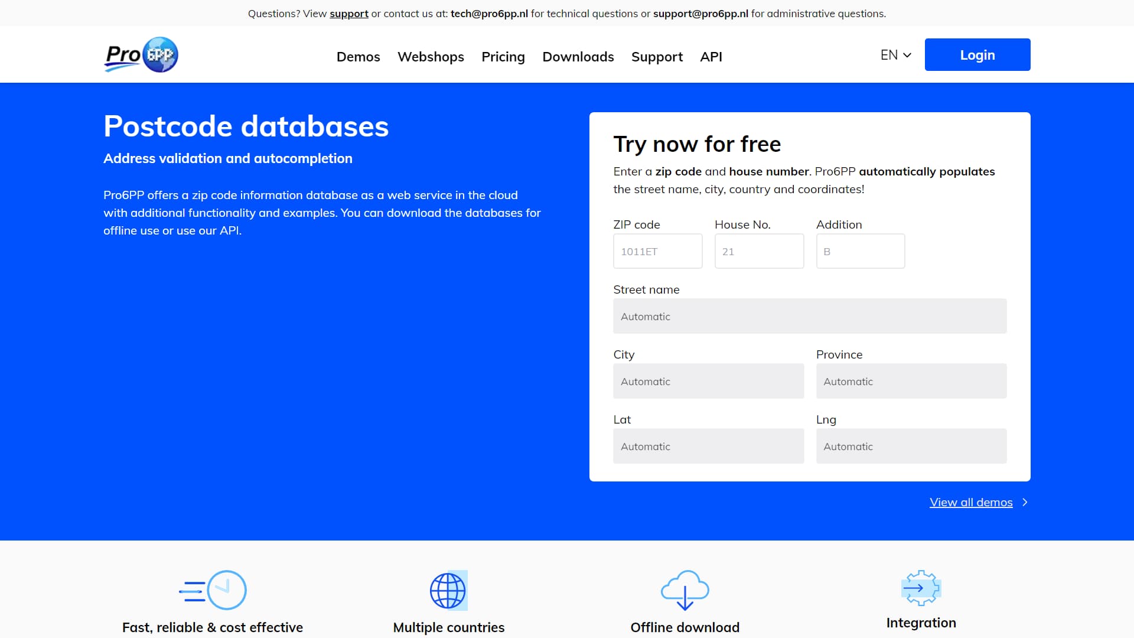Focus the ZIP code input field
The image size is (1134, 638).
658,251
